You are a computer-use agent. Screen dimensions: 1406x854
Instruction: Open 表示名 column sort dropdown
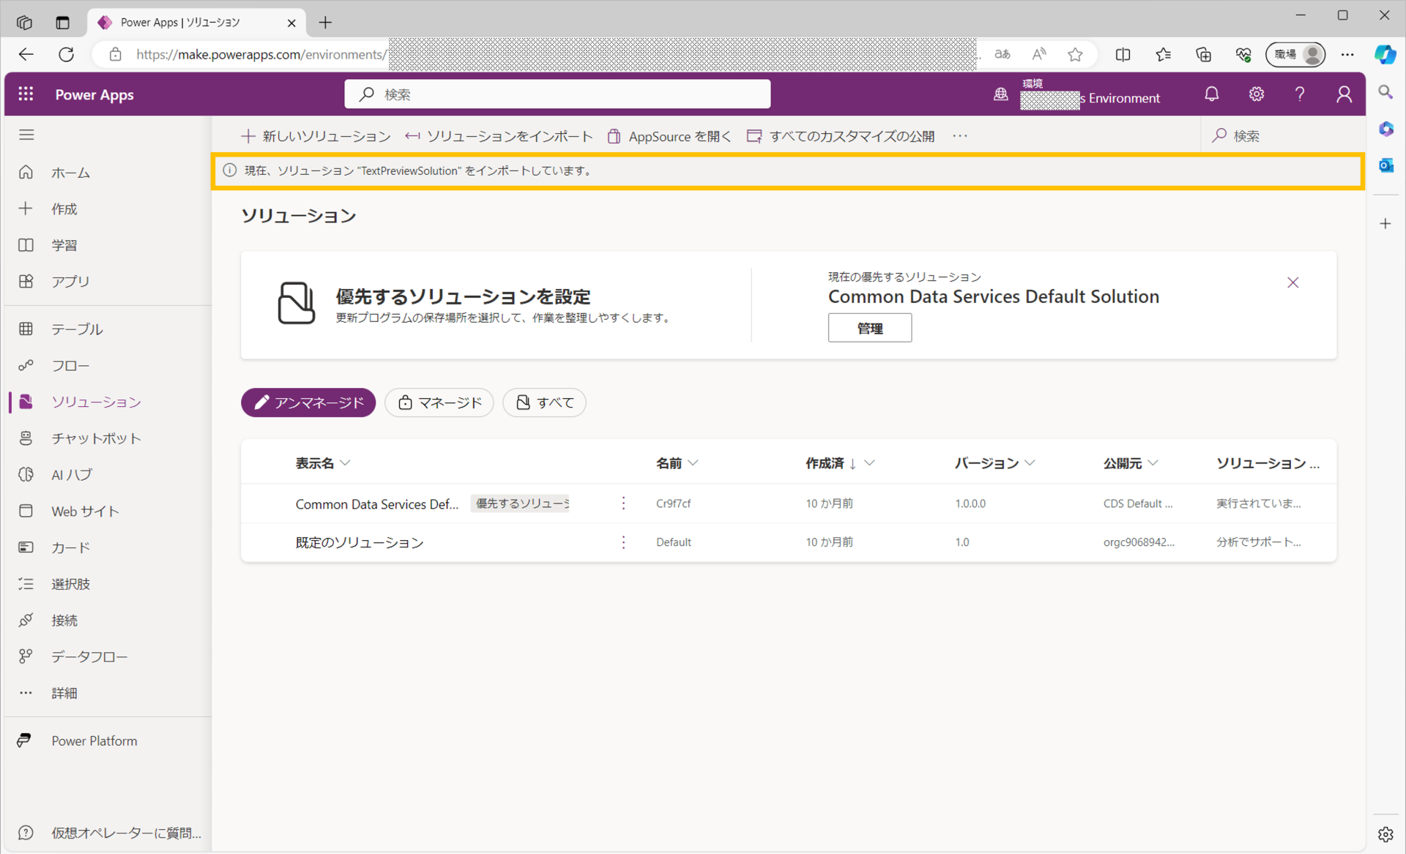coord(346,463)
